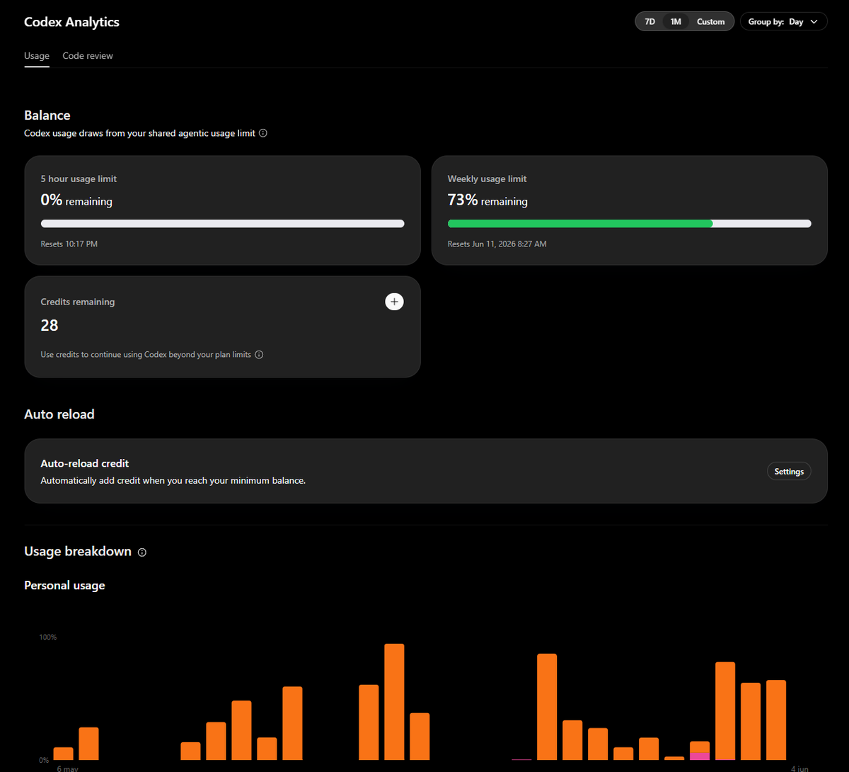This screenshot has height=772, width=849.
Task: Click 'Automatically add credit' description text
Action: pos(173,481)
